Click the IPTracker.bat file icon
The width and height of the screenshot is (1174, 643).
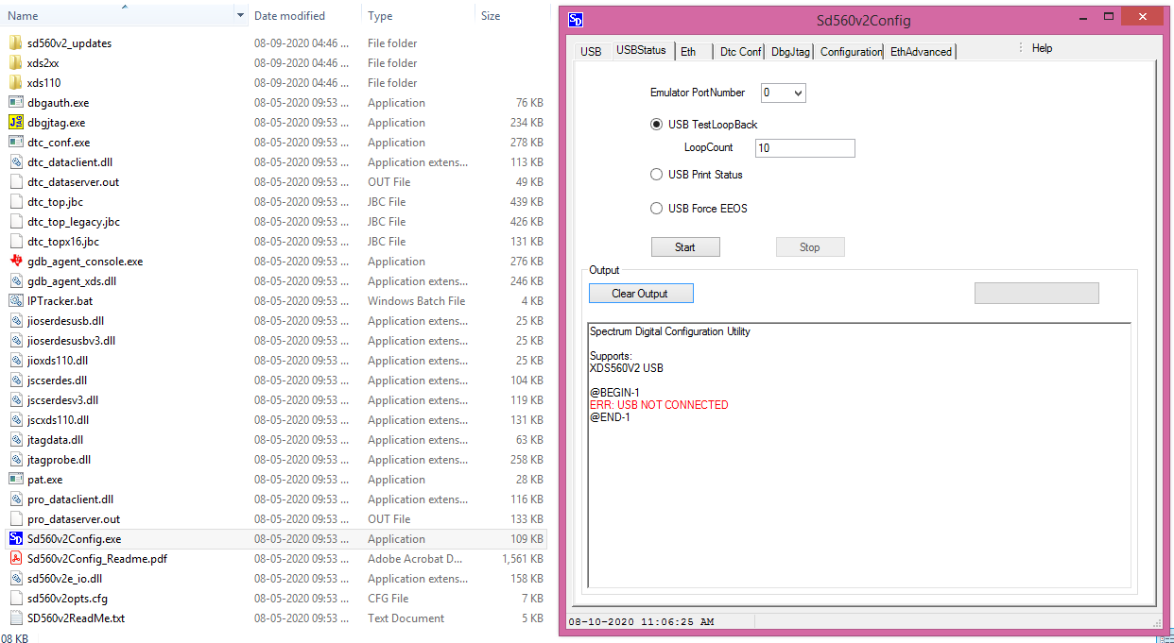pos(15,301)
